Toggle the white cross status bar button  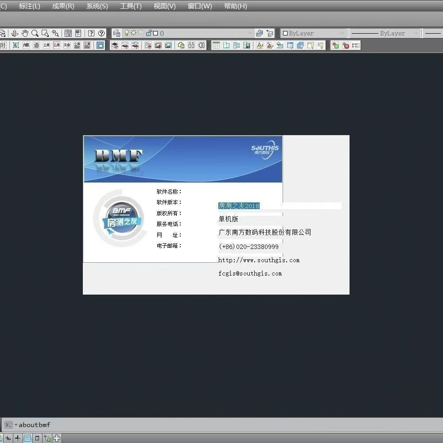57,438
